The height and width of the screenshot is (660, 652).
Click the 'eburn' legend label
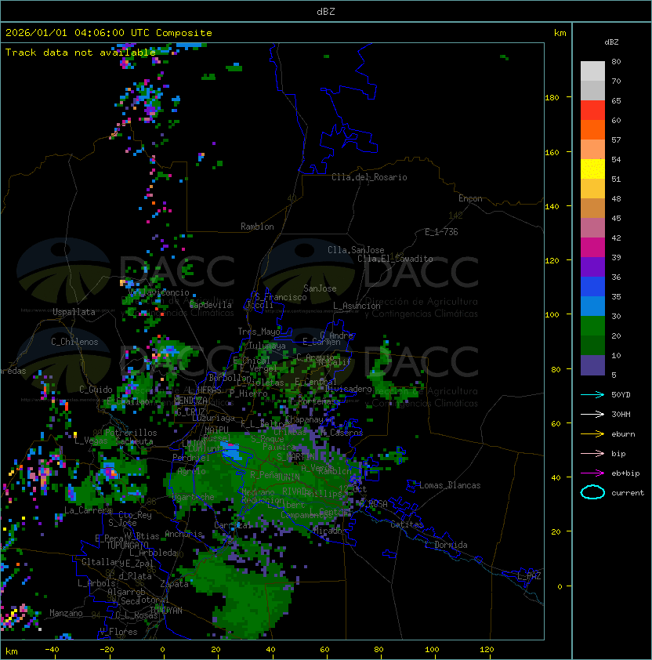pos(623,434)
